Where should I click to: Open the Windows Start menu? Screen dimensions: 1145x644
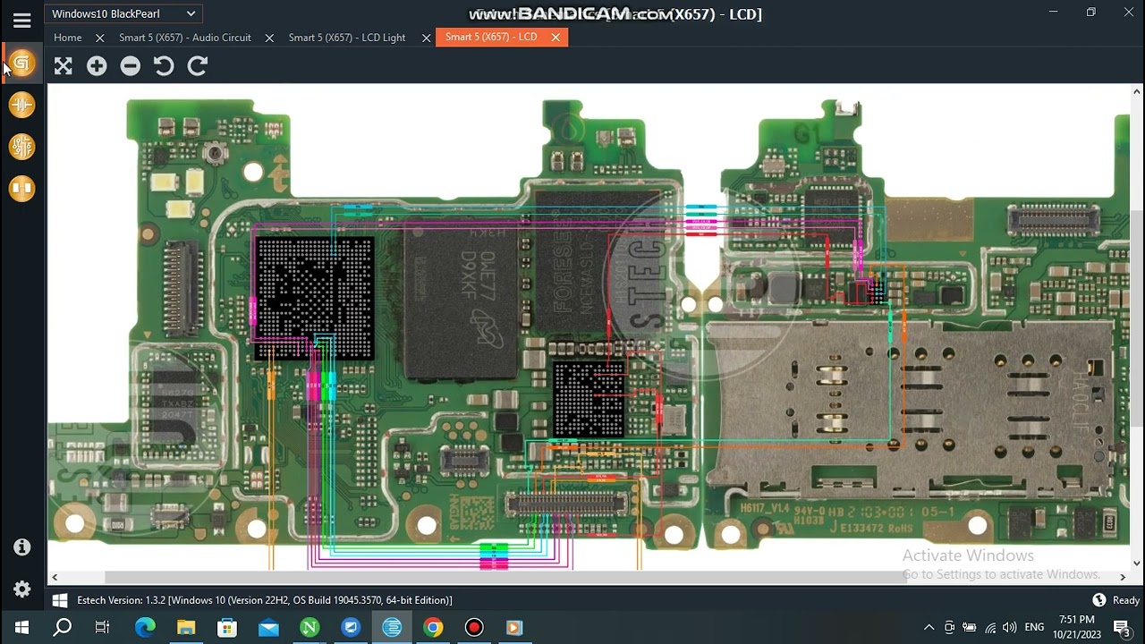21,627
